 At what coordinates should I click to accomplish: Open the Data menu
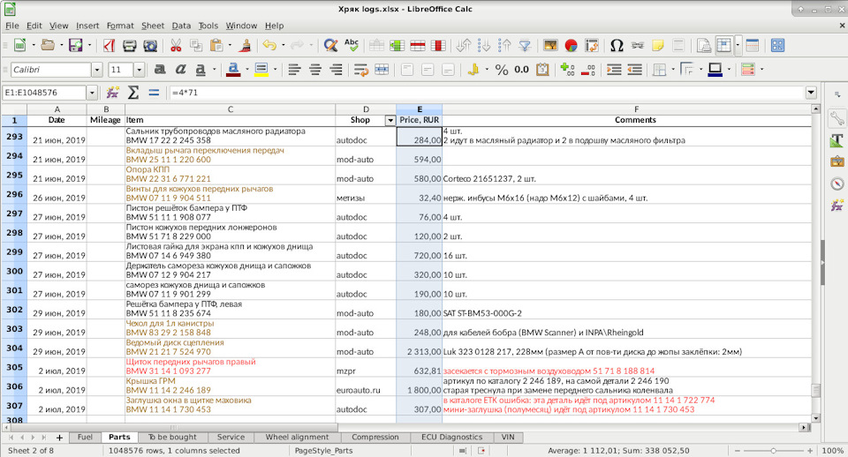point(181,26)
